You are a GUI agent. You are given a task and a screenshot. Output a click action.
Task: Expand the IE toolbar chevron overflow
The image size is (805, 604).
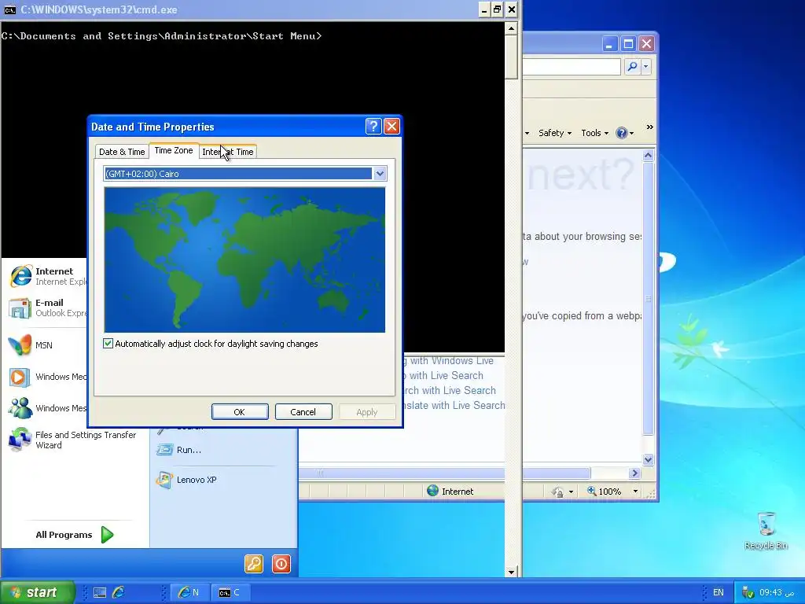tap(650, 127)
